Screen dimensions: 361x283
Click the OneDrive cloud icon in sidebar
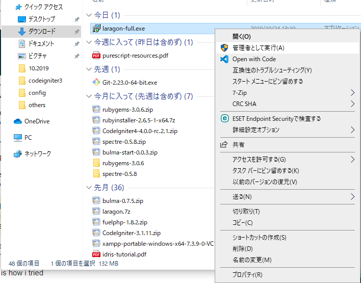point(18,121)
